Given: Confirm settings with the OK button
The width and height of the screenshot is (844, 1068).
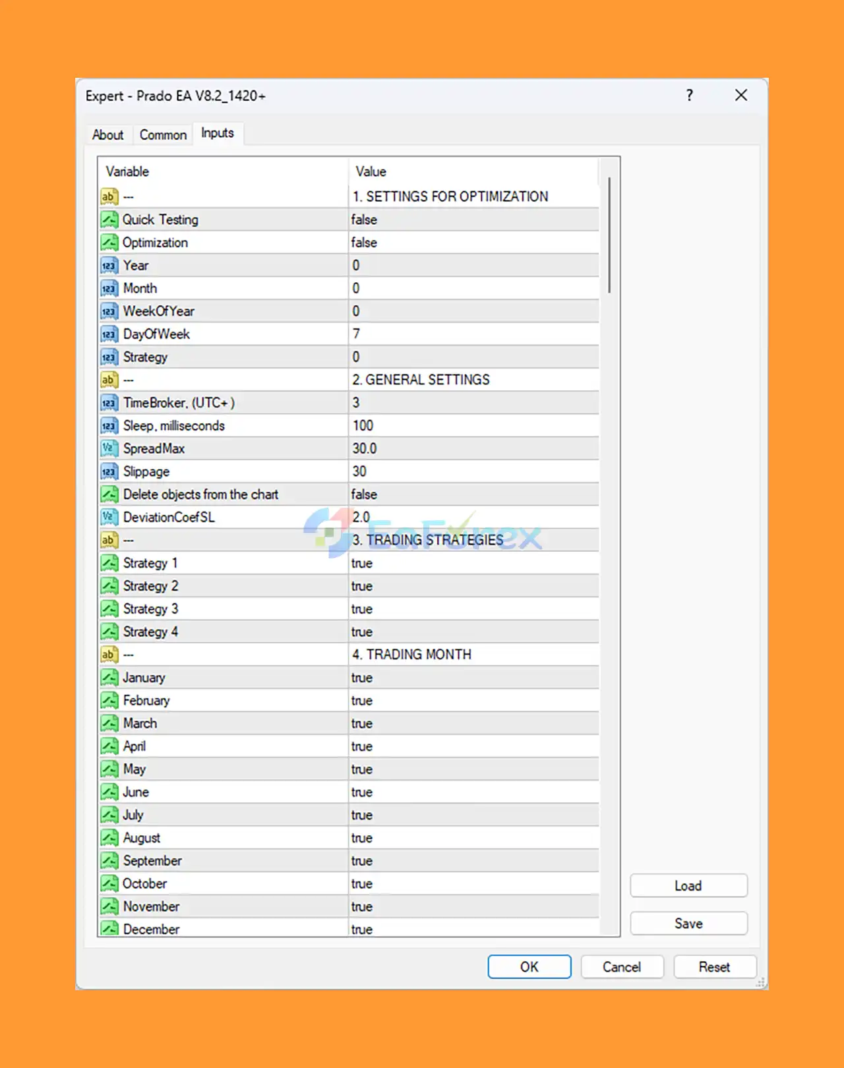Looking at the screenshot, I should (x=529, y=967).
